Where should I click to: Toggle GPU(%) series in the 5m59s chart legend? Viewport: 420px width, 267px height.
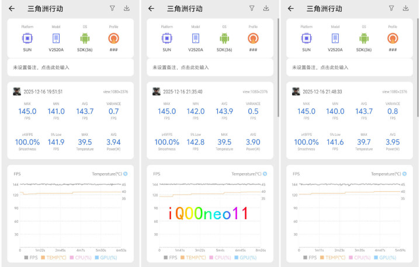pos(385,258)
